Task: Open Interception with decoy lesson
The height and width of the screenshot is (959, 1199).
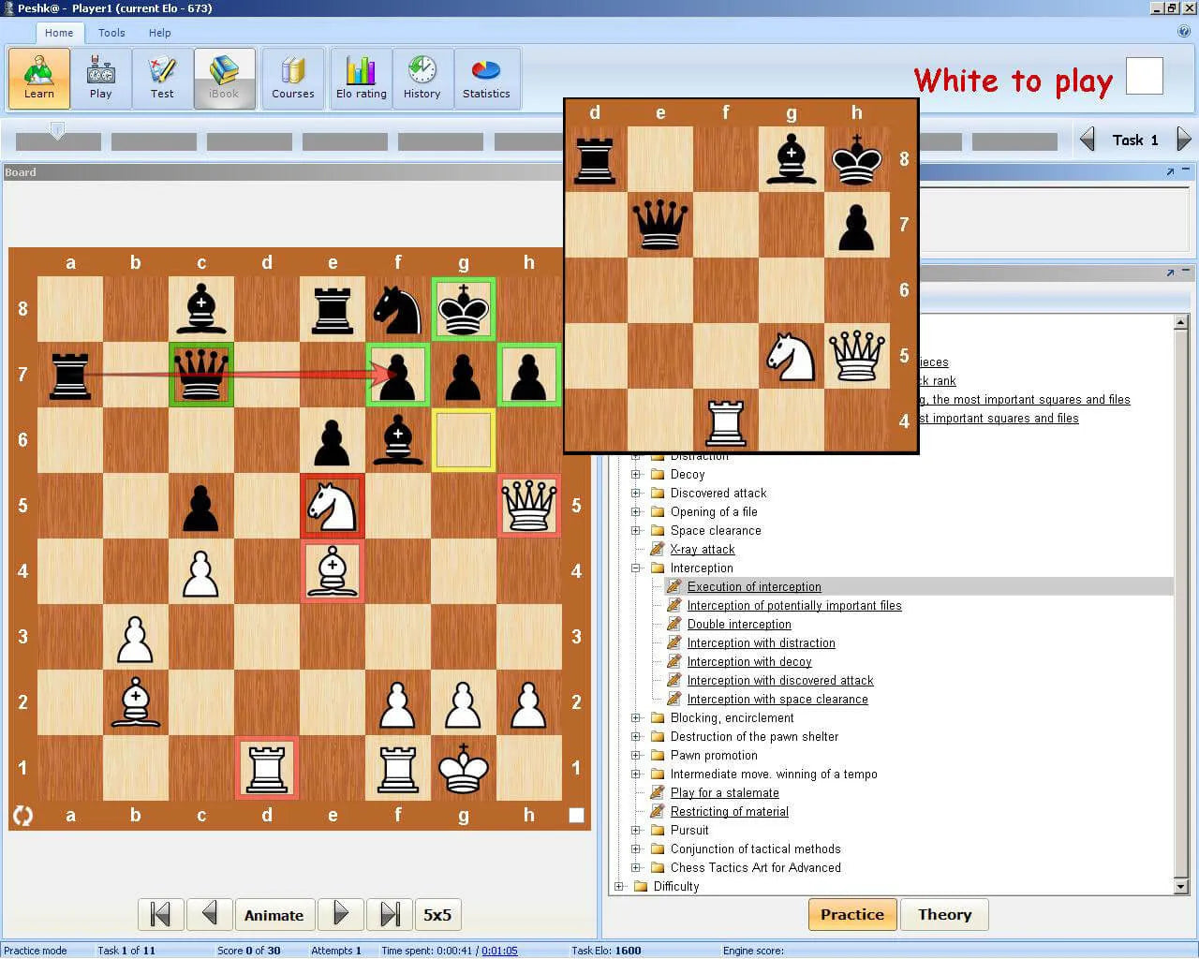Action: click(749, 662)
